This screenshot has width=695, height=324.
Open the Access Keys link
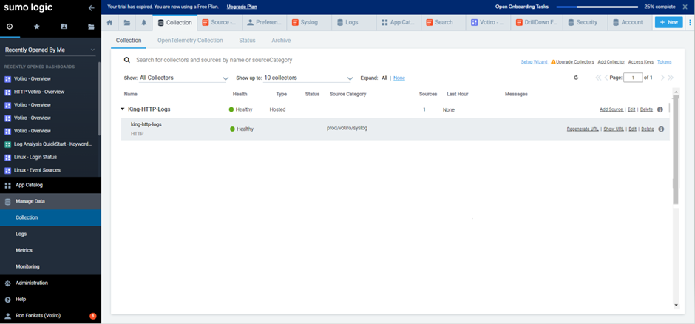tap(641, 62)
